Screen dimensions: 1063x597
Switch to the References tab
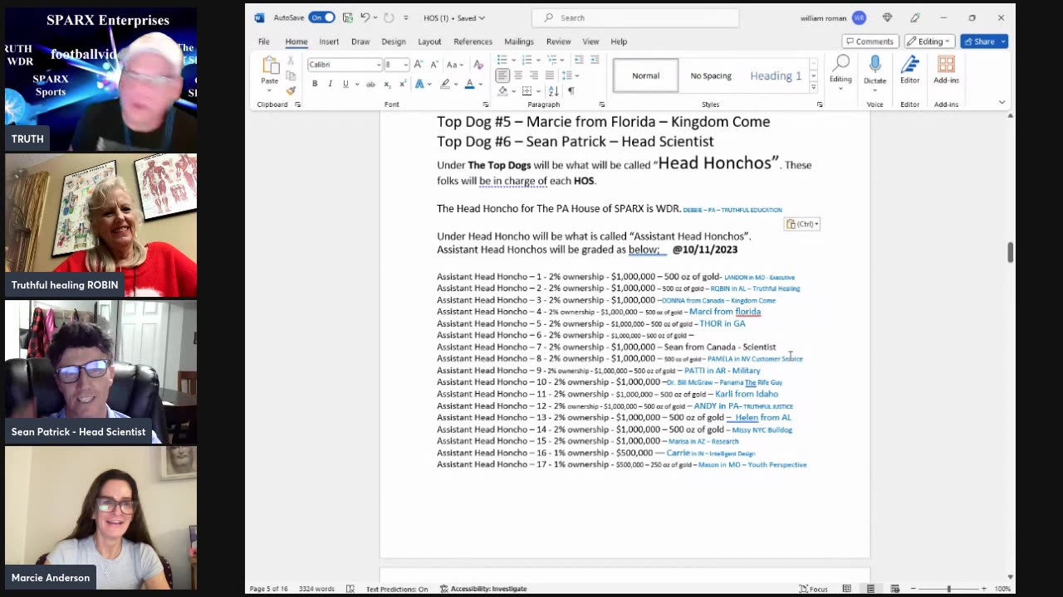pos(473,41)
